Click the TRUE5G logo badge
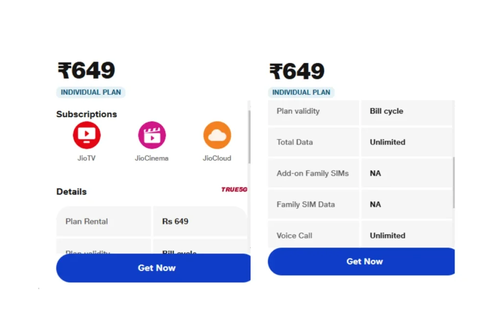 coord(234,190)
